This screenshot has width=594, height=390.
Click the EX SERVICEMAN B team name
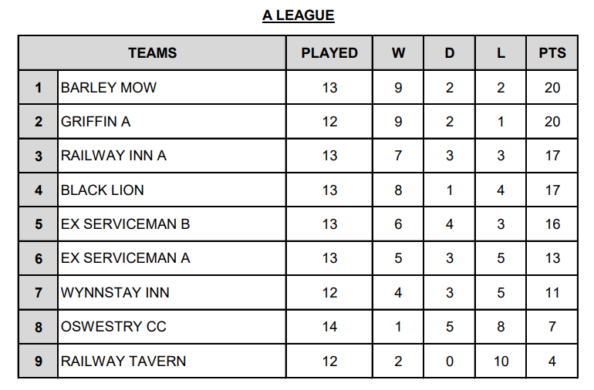pos(126,224)
